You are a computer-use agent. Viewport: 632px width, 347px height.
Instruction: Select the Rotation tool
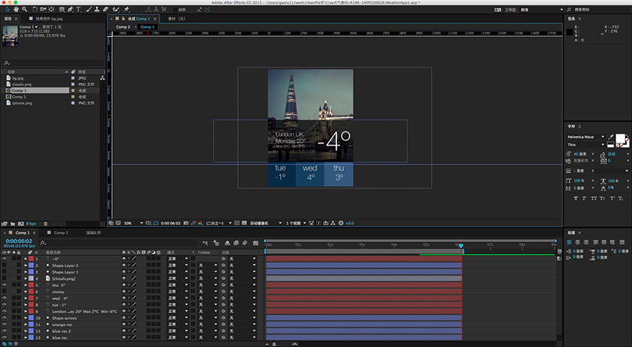(35, 9)
